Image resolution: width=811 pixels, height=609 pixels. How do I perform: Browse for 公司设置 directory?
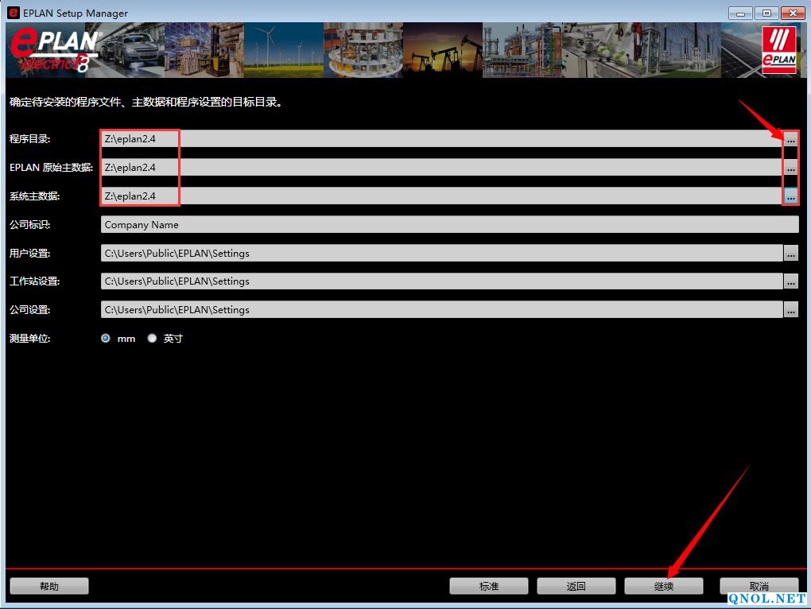coord(790,310)
